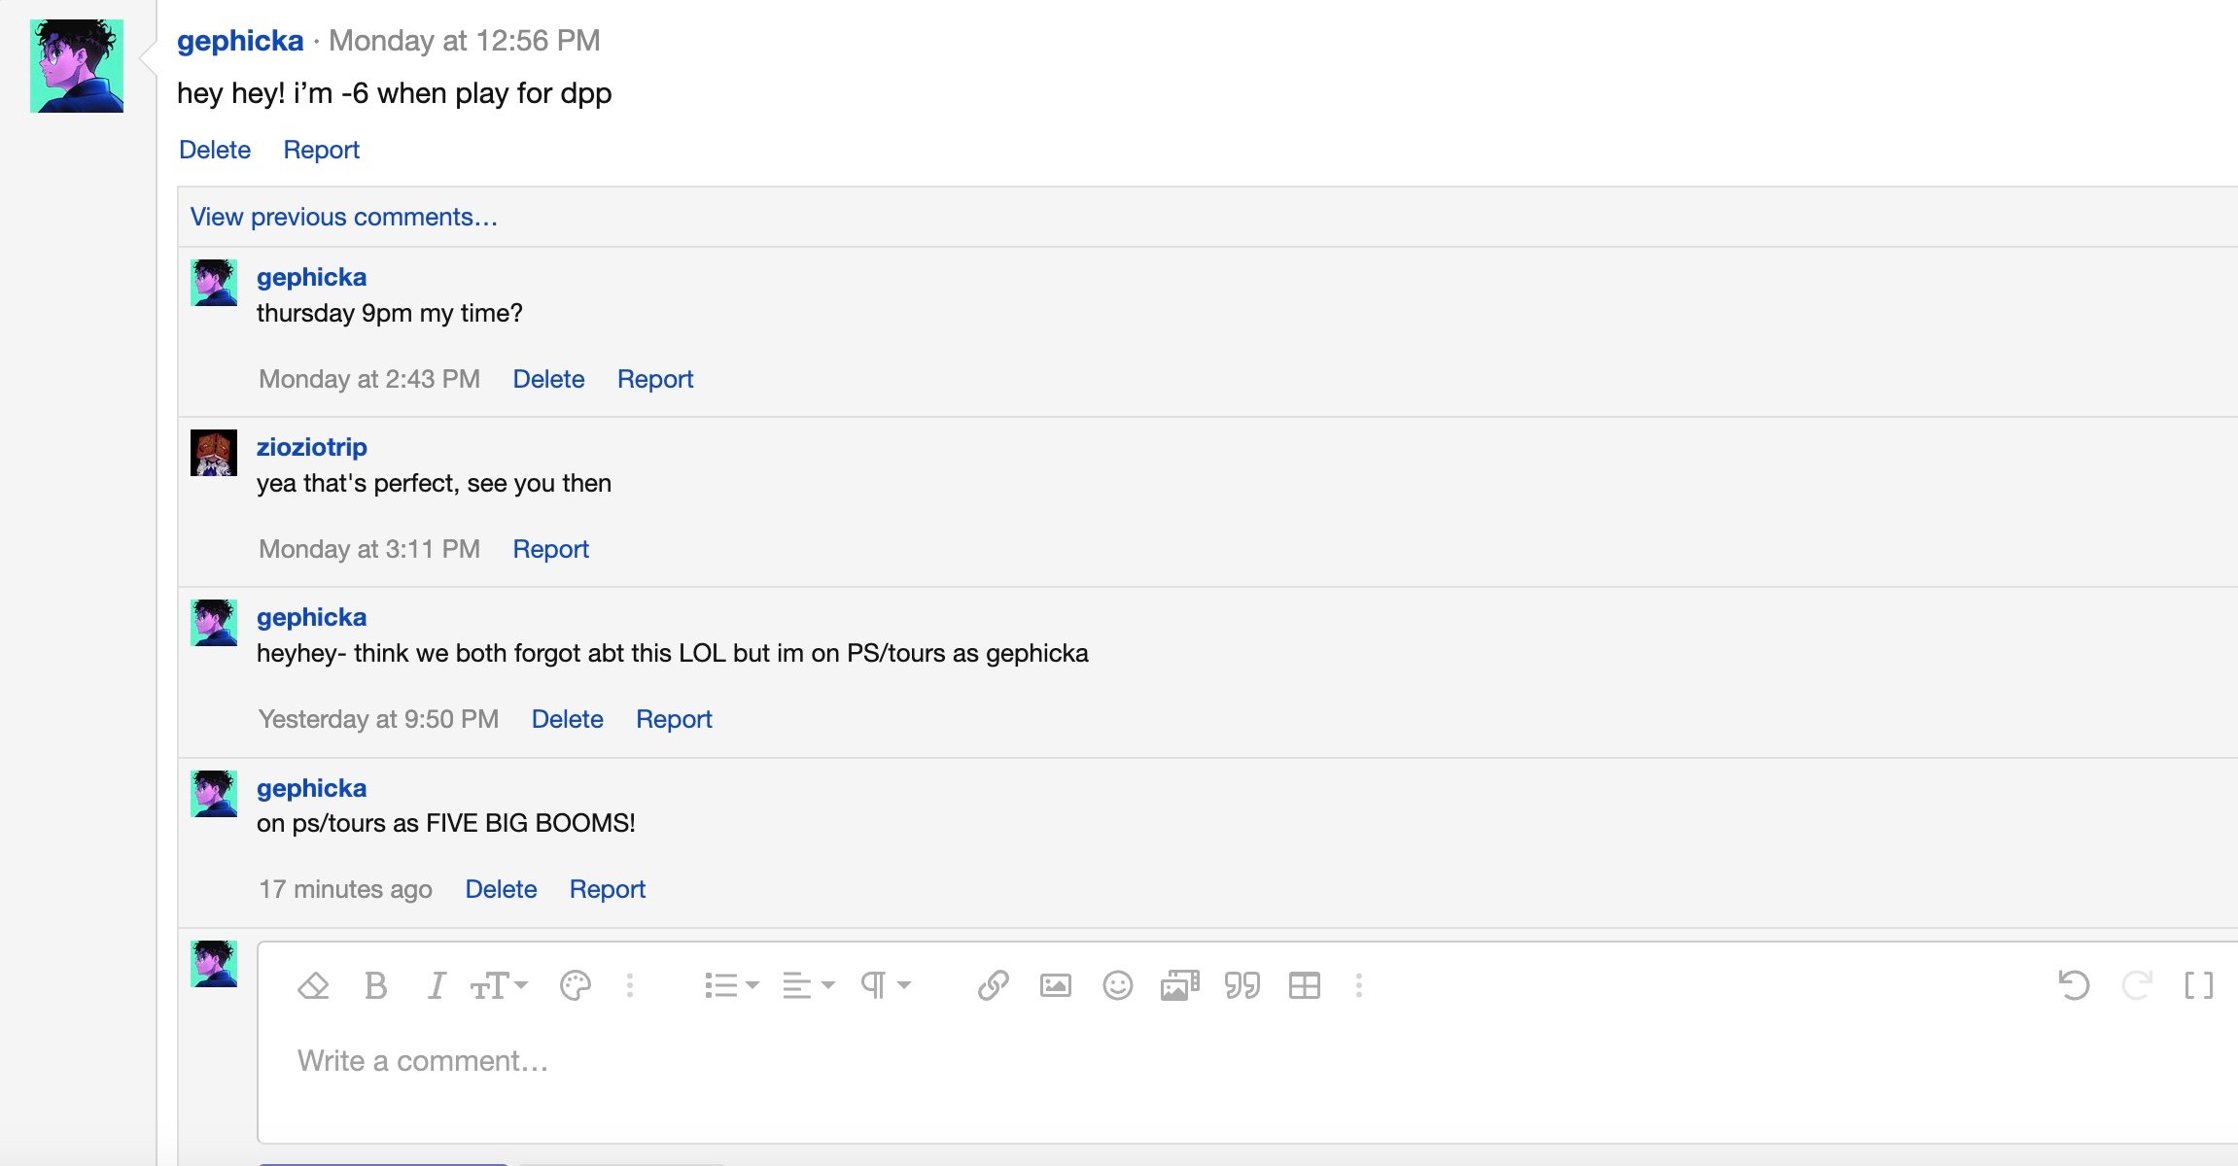Screen dimensions: 2238x1166
Task: Click the View previous comments link
Action: (x=344, y=217)
